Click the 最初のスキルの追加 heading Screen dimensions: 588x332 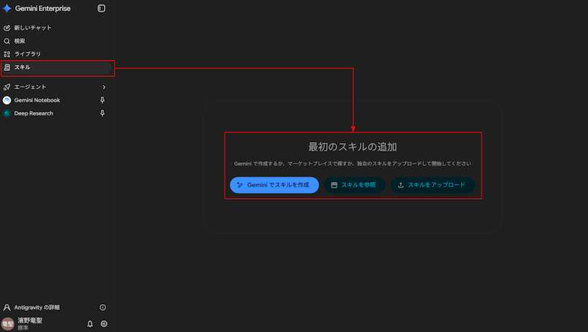(353, 147)
